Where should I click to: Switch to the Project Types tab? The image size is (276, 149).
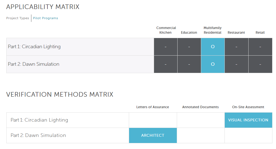click(18, 18)
